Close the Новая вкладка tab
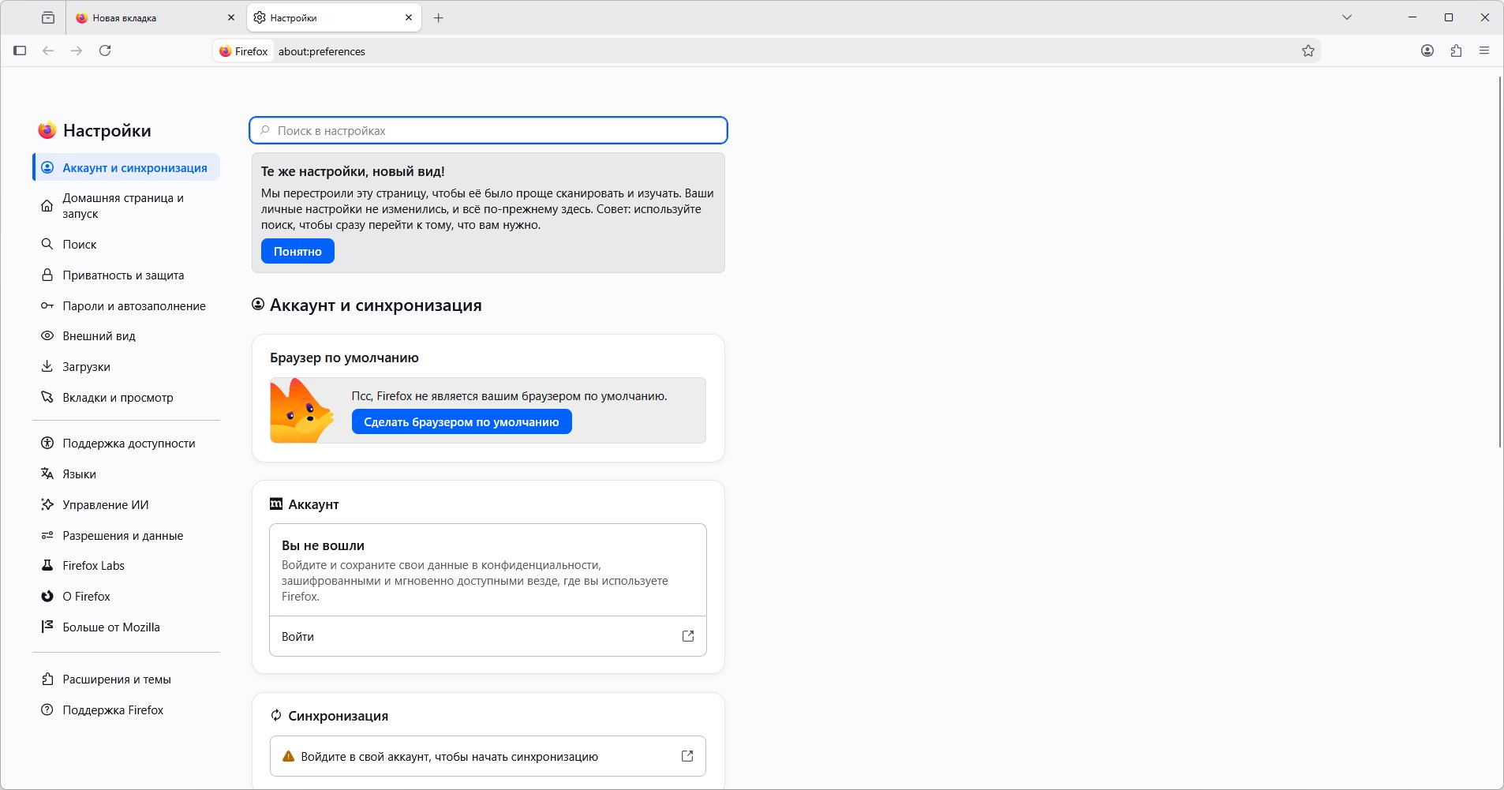Image resolution: width=1504 pixels, height=790 pixels. point(231,17)
